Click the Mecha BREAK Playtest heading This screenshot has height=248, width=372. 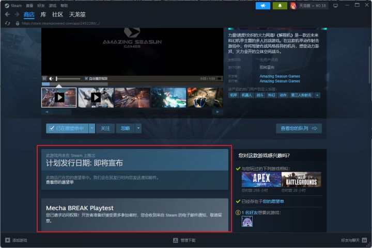pyautogui.click(x=80, y=208)
